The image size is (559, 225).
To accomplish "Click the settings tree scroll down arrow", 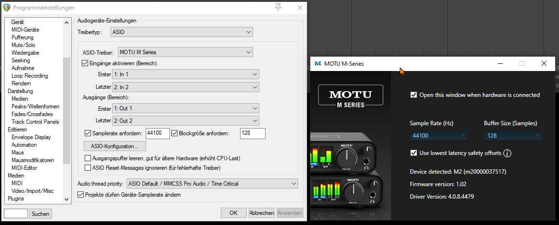I will tap(67, 200).
